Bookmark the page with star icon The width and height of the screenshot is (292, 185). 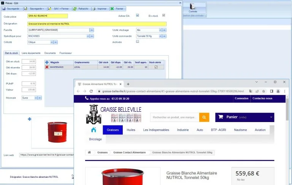click(x=263, y=92)
